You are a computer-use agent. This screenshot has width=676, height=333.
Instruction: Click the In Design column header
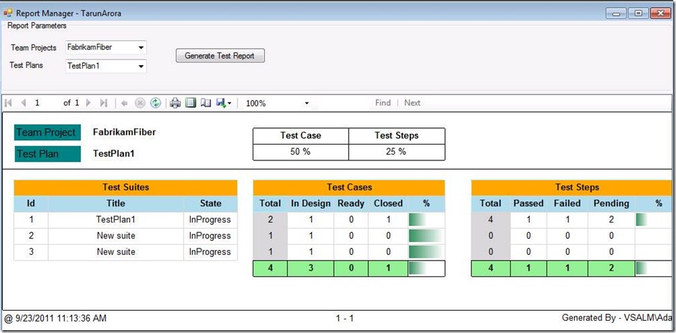tap(311, 203)
